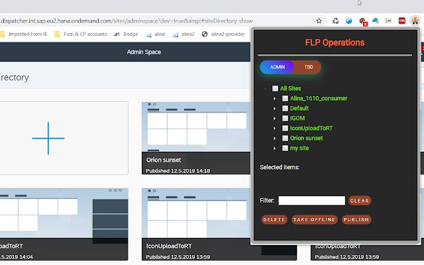Switch to the ADMIN tab
Image resolution: width=424 pixels, height=265 pixels.
[x=277, y=67]
